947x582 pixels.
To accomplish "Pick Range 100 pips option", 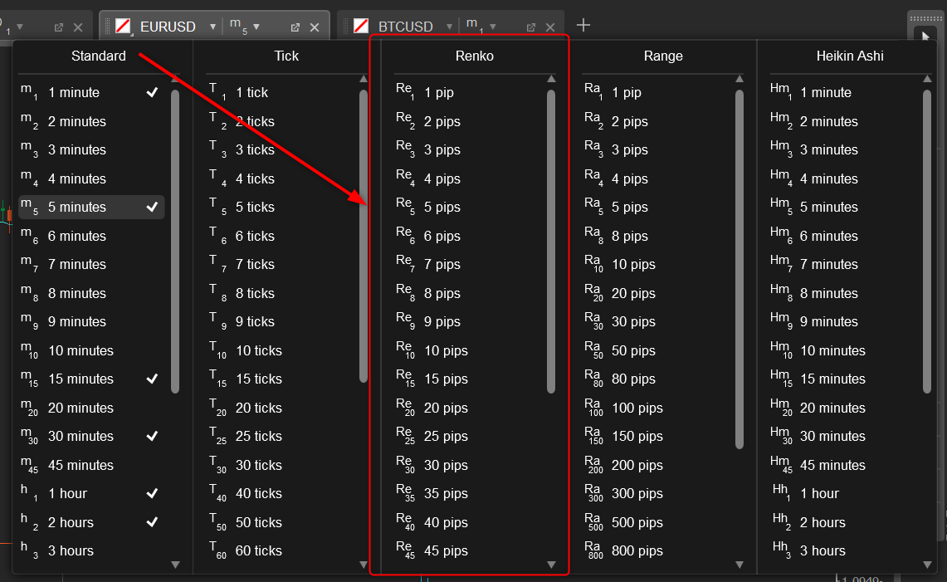I will point(637,408).
